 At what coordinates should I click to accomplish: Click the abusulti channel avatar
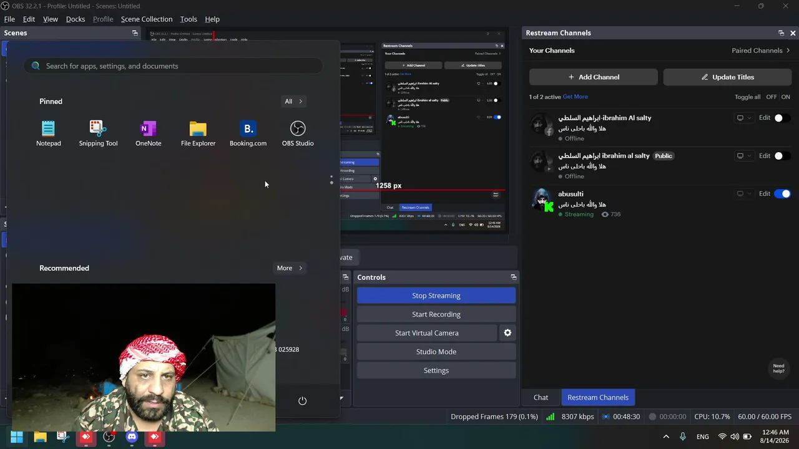coord(542,200)
